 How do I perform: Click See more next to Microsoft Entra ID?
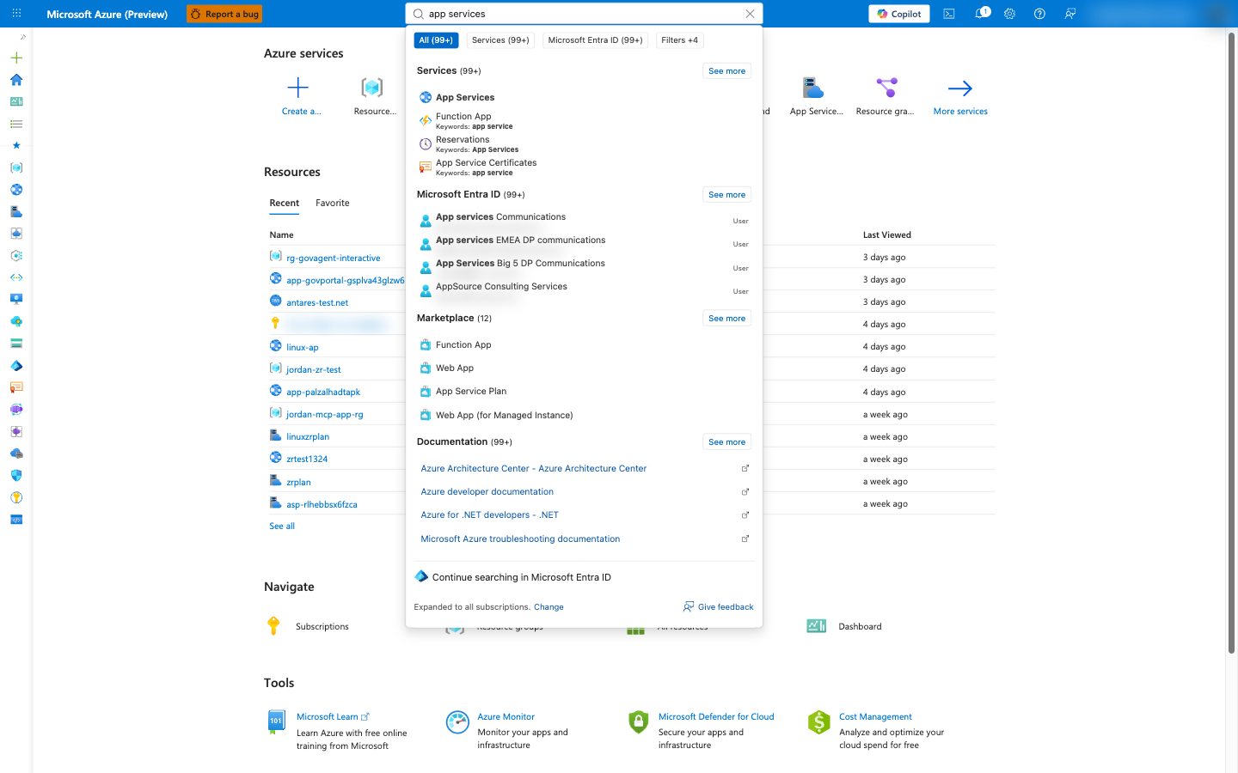point(726,195)
